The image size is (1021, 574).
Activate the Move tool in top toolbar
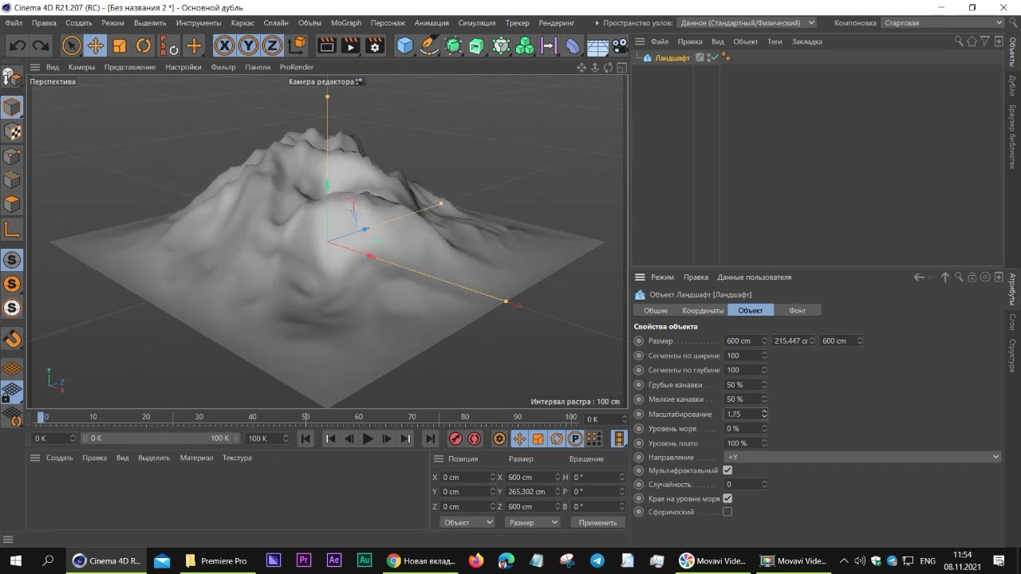click(96, 46)
